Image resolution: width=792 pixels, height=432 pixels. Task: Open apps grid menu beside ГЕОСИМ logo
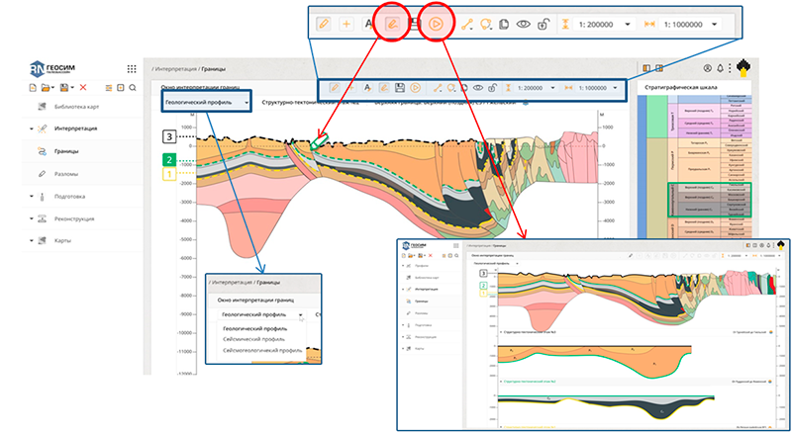point(132,69)
